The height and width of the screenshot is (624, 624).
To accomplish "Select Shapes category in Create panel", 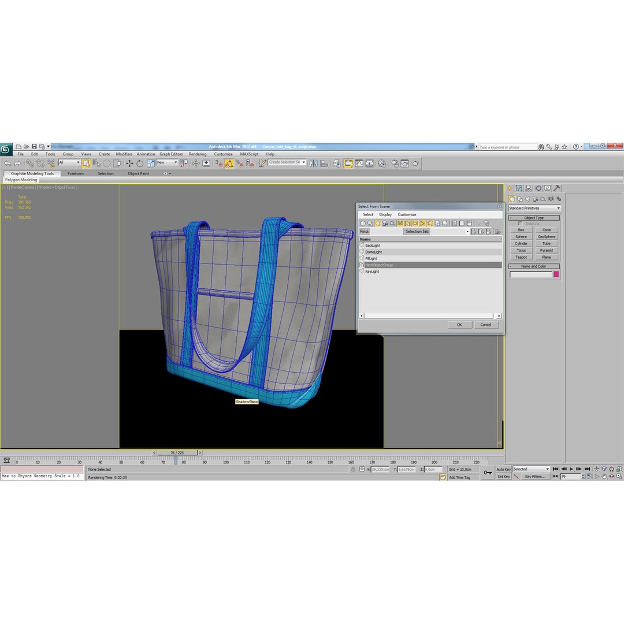I will 520,199.
